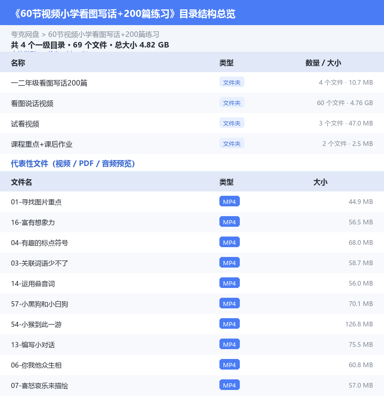Click the 共 4 个一级目录 summary line
Screen dimensions: 384x408
(90, 45)
